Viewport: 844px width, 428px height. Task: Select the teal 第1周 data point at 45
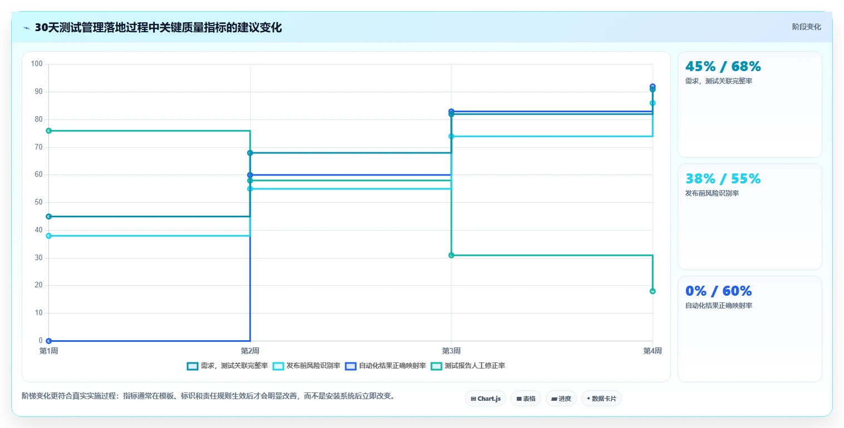pyautogui.click(x=48, y=216)
